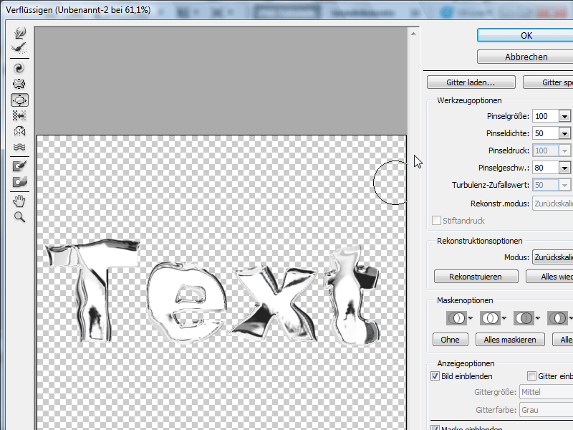The image size is (573, 430).
Task: Click the Pinseldichte value field
Action: [x=546, y=133]
